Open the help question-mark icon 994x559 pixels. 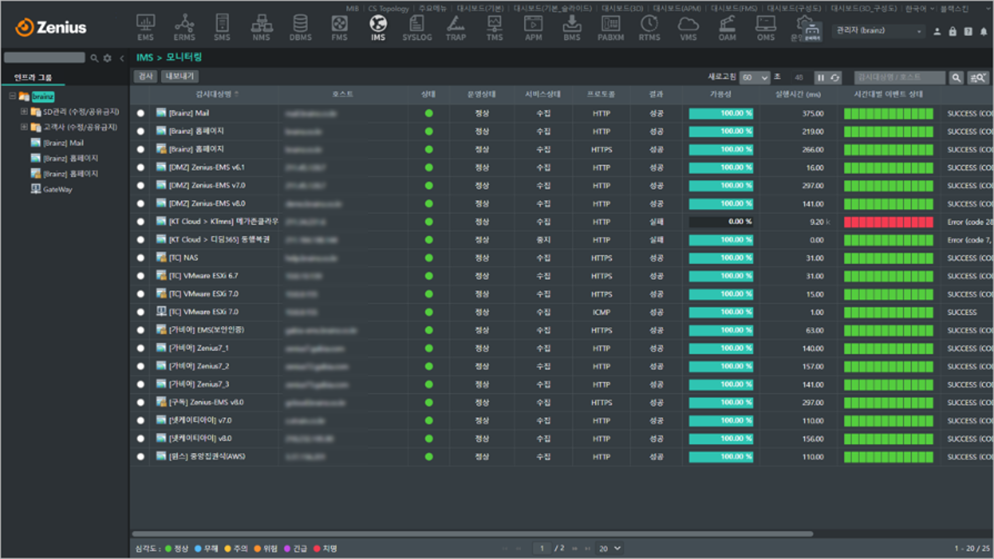[x=968, y=32]
